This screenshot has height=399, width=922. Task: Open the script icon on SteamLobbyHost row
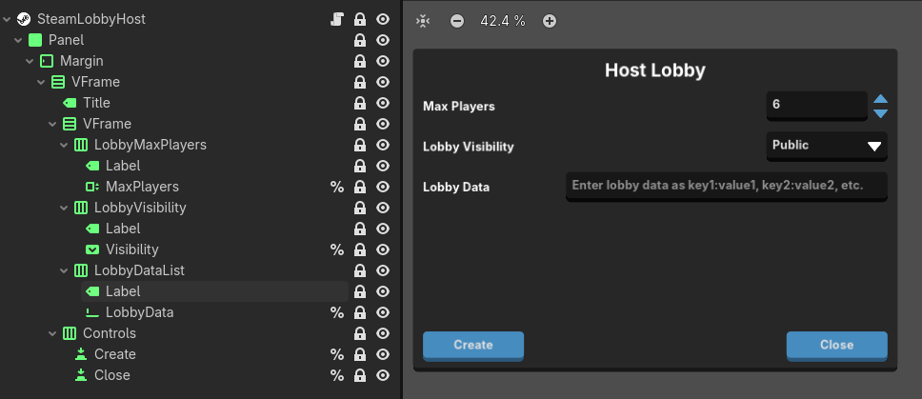[337, 19]
